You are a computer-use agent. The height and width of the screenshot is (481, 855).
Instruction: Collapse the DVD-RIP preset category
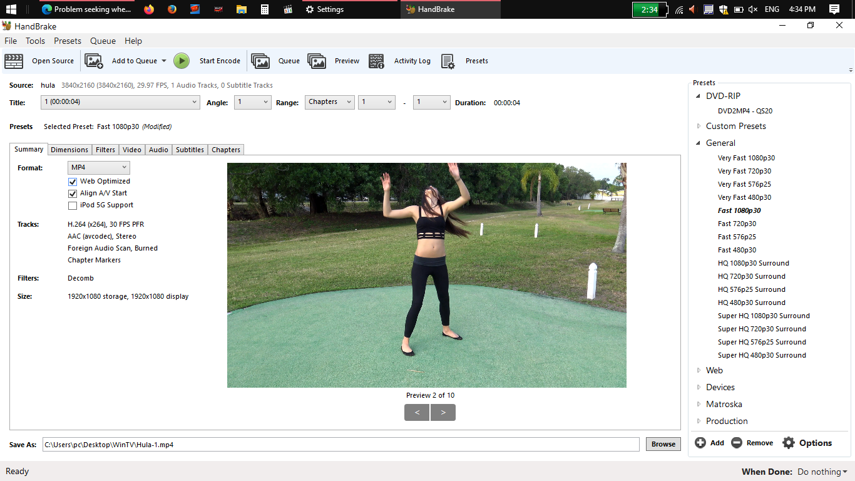point(699,96)
